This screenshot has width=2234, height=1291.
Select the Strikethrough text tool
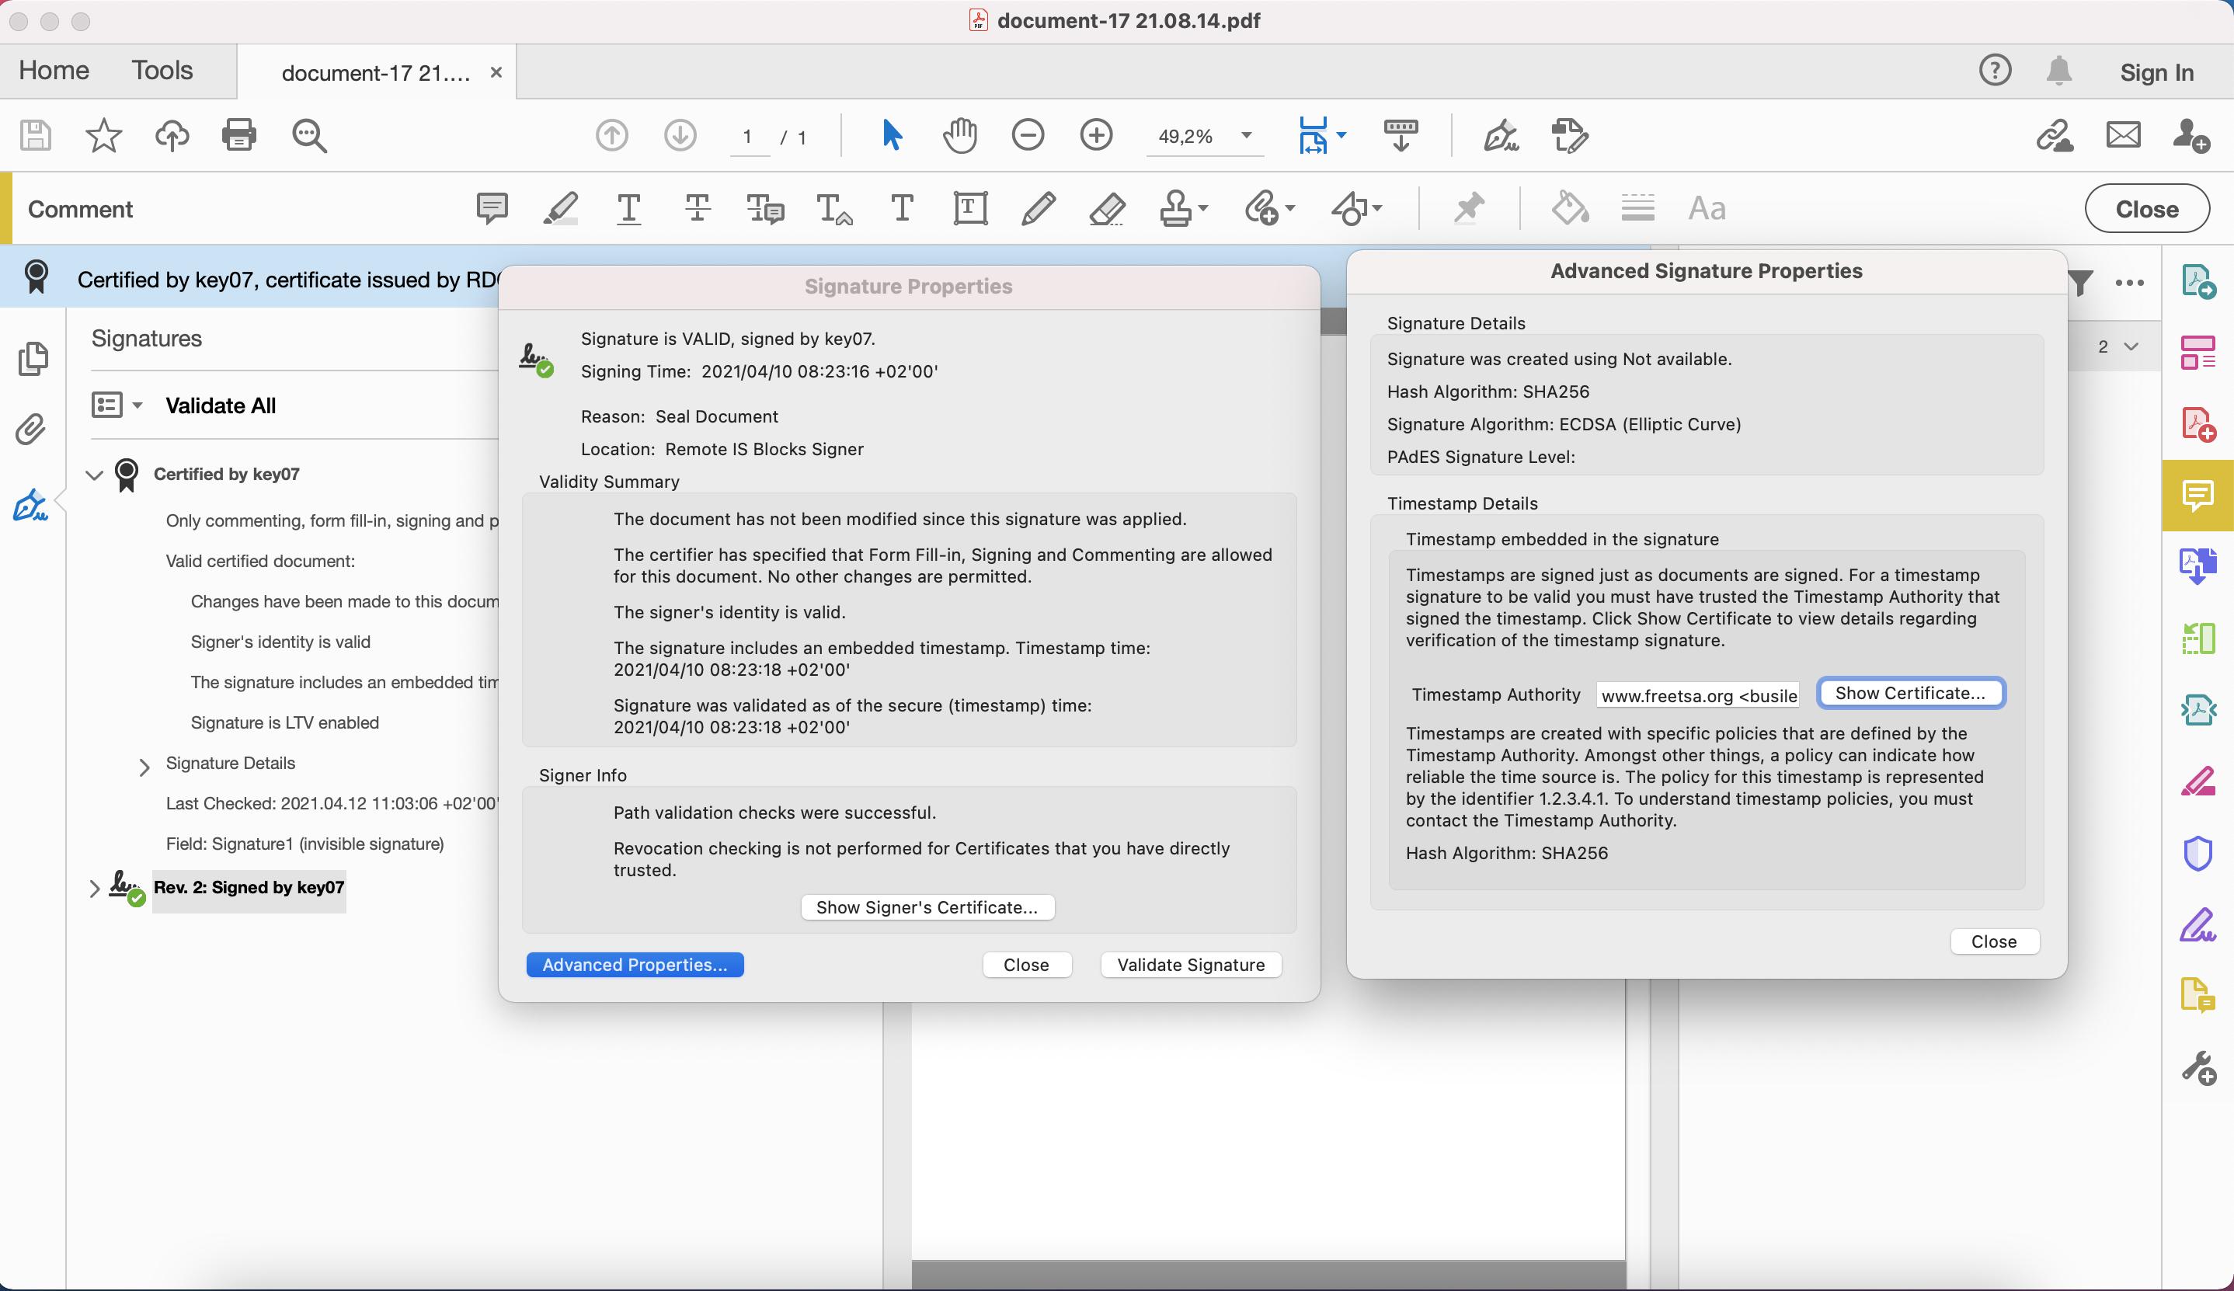tap(697, 208)
